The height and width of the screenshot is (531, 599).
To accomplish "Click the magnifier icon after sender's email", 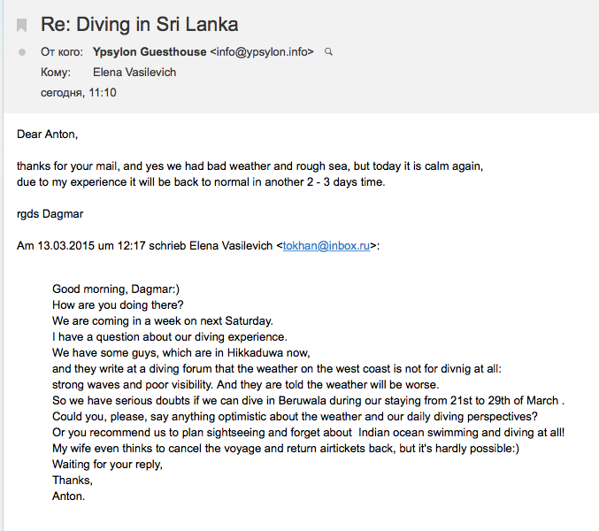I will click(x=328, y=51).
